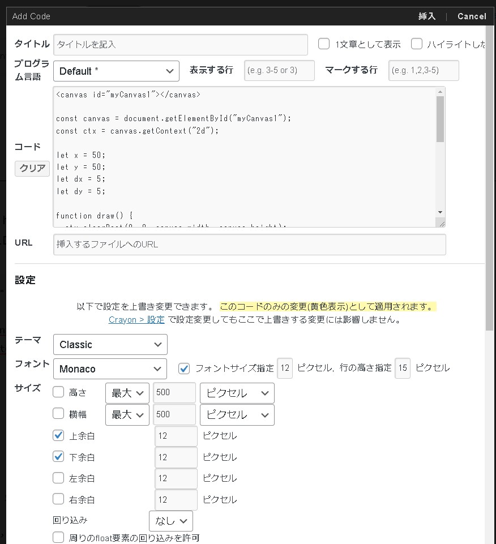Enable 周りのfloat要素の回り込みを許可 checkbox
This screenshot has width=496, height=544.
pyautogui.click(x=58, y=537)
